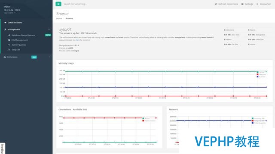Click the Disconnect sign-out icon
Image resolution: width=275 pixels, height=154 pixels.
tap(257, 4)
